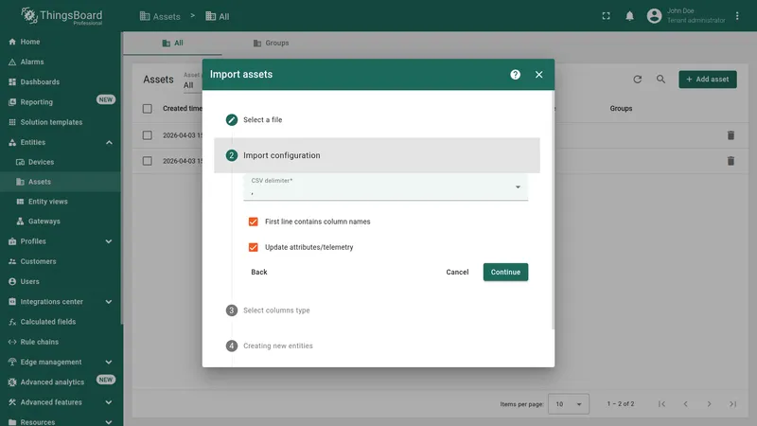Viewport: 757px width, 426px height.
Task: Switch to the Groups tab
Action: tap(271, 43)
